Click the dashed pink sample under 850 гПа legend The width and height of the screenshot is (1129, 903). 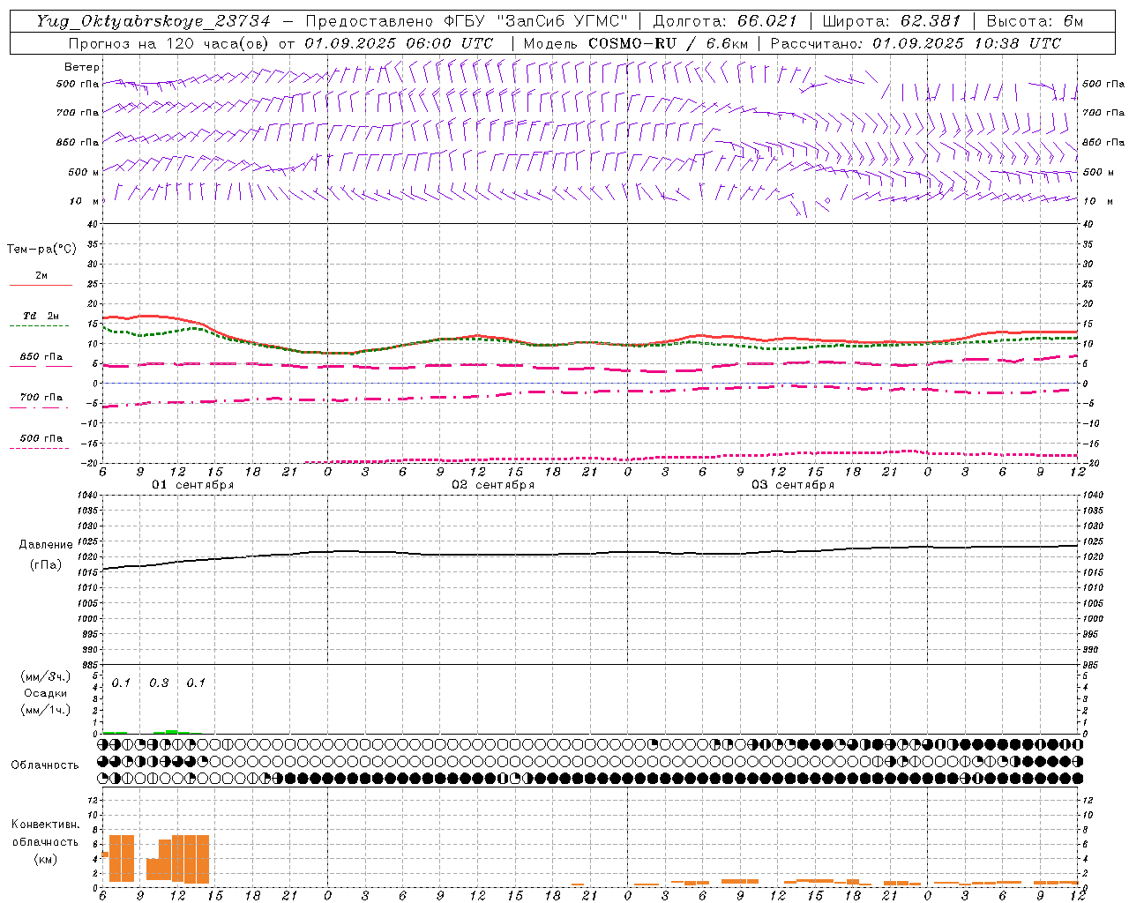pyautogui.click(x=41, y=366)
